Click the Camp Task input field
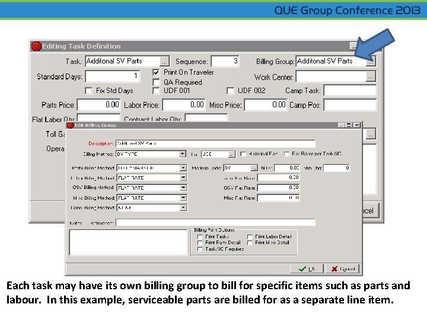 coord(350,91)
